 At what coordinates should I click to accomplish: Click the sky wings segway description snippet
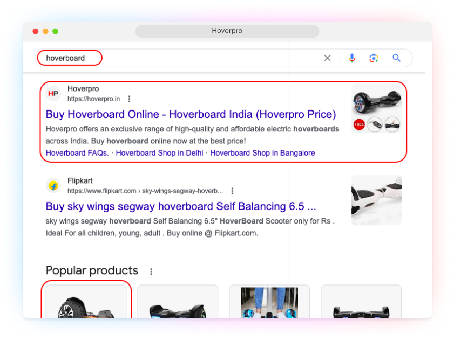point(190,227)
